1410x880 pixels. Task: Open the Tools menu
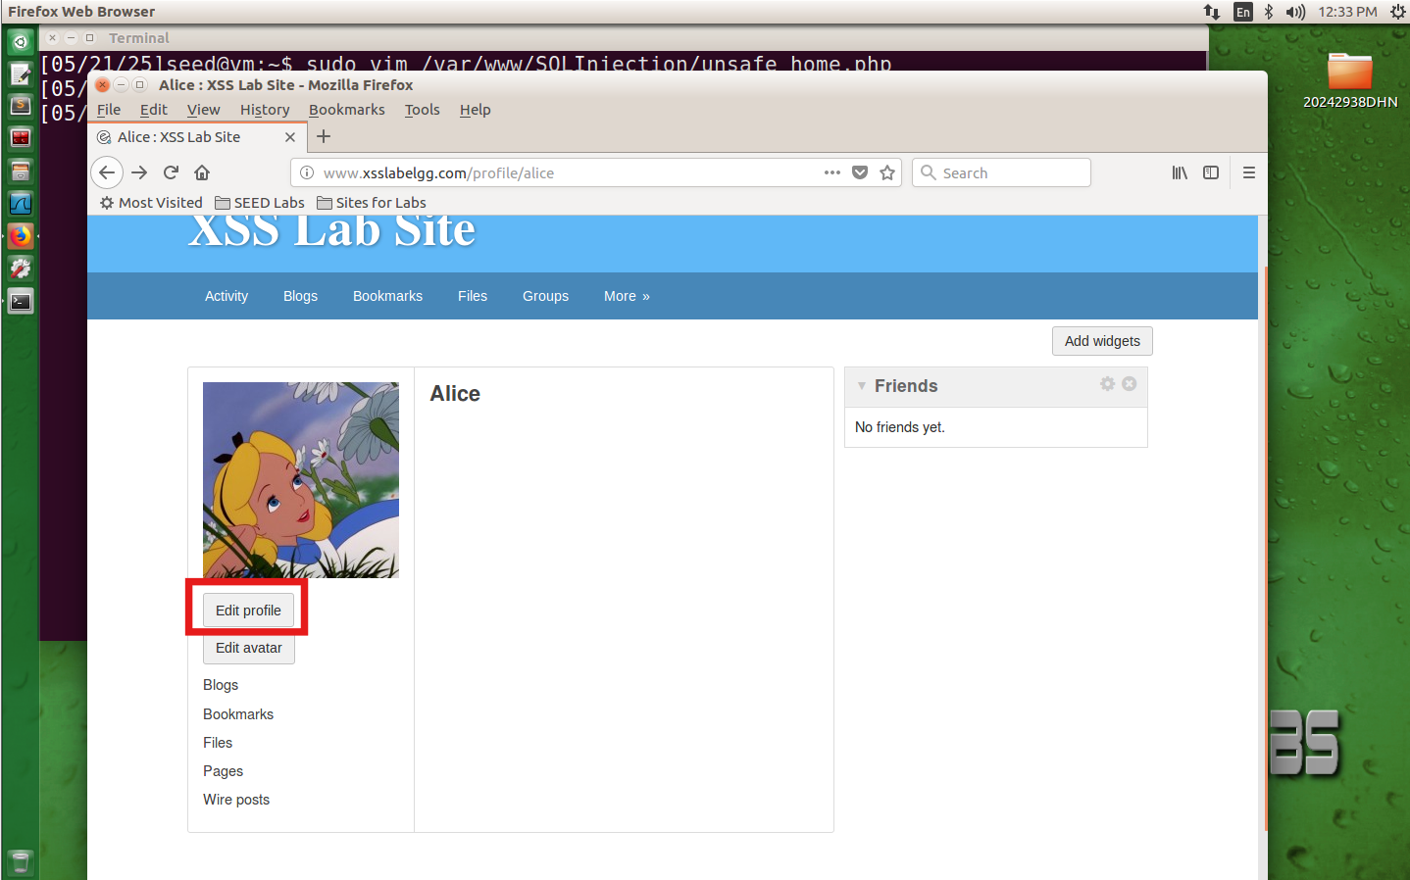[422, 110]
